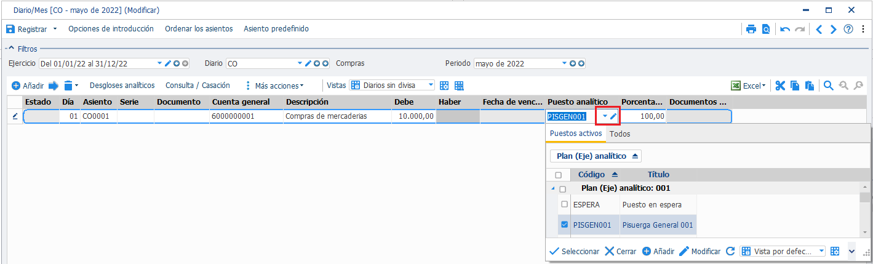The height and width of the screenshot is (264, 873).
Task: Click the blue arrow insert icon
Action: tap(54, 86)
